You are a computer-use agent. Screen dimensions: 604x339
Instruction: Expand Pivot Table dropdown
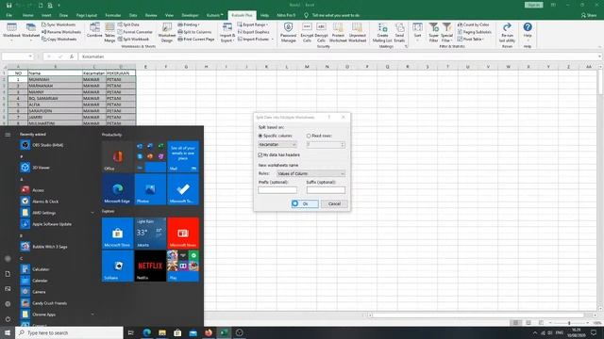[x=471, y=40]
